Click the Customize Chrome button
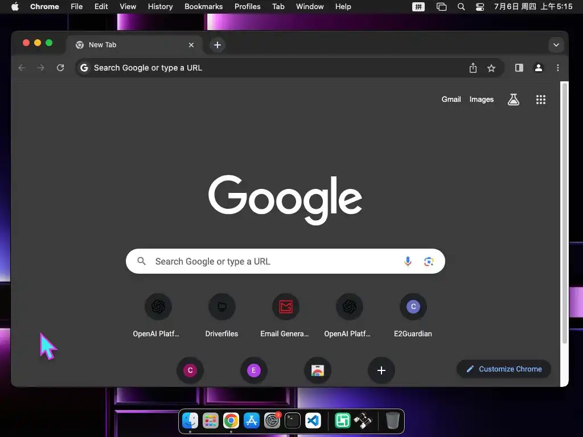The image size is (583, 437). point(504,369)
